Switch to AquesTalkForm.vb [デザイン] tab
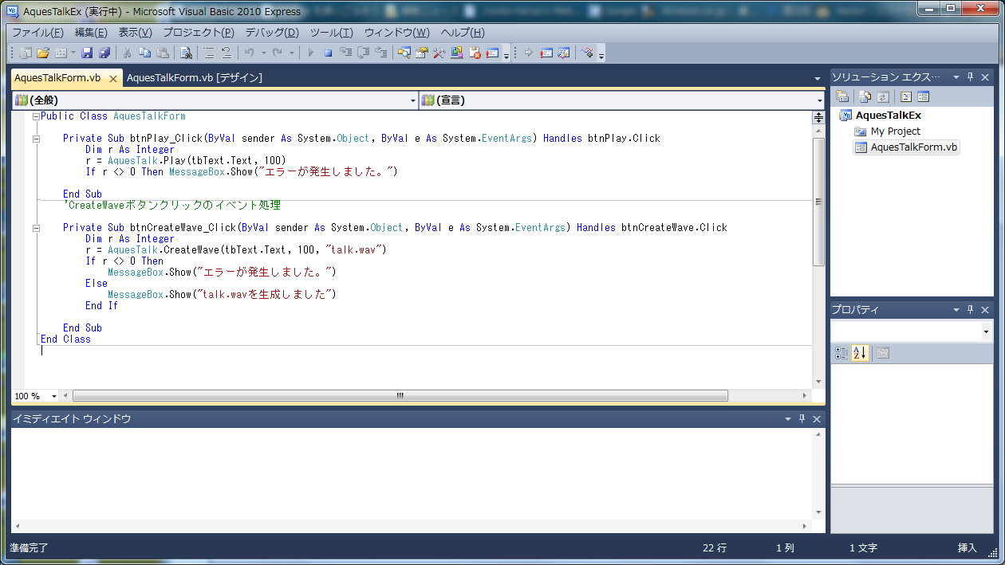The image size is (1005, 565). (x=195, y=77)
